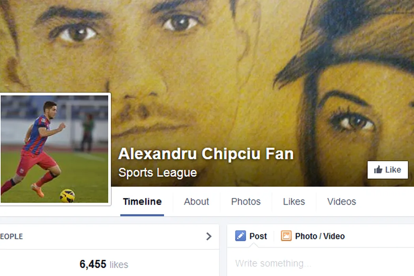The height and width of the screenshot is (276, 414).
Task: Open the Videos tab
Action: pos(342,201)
